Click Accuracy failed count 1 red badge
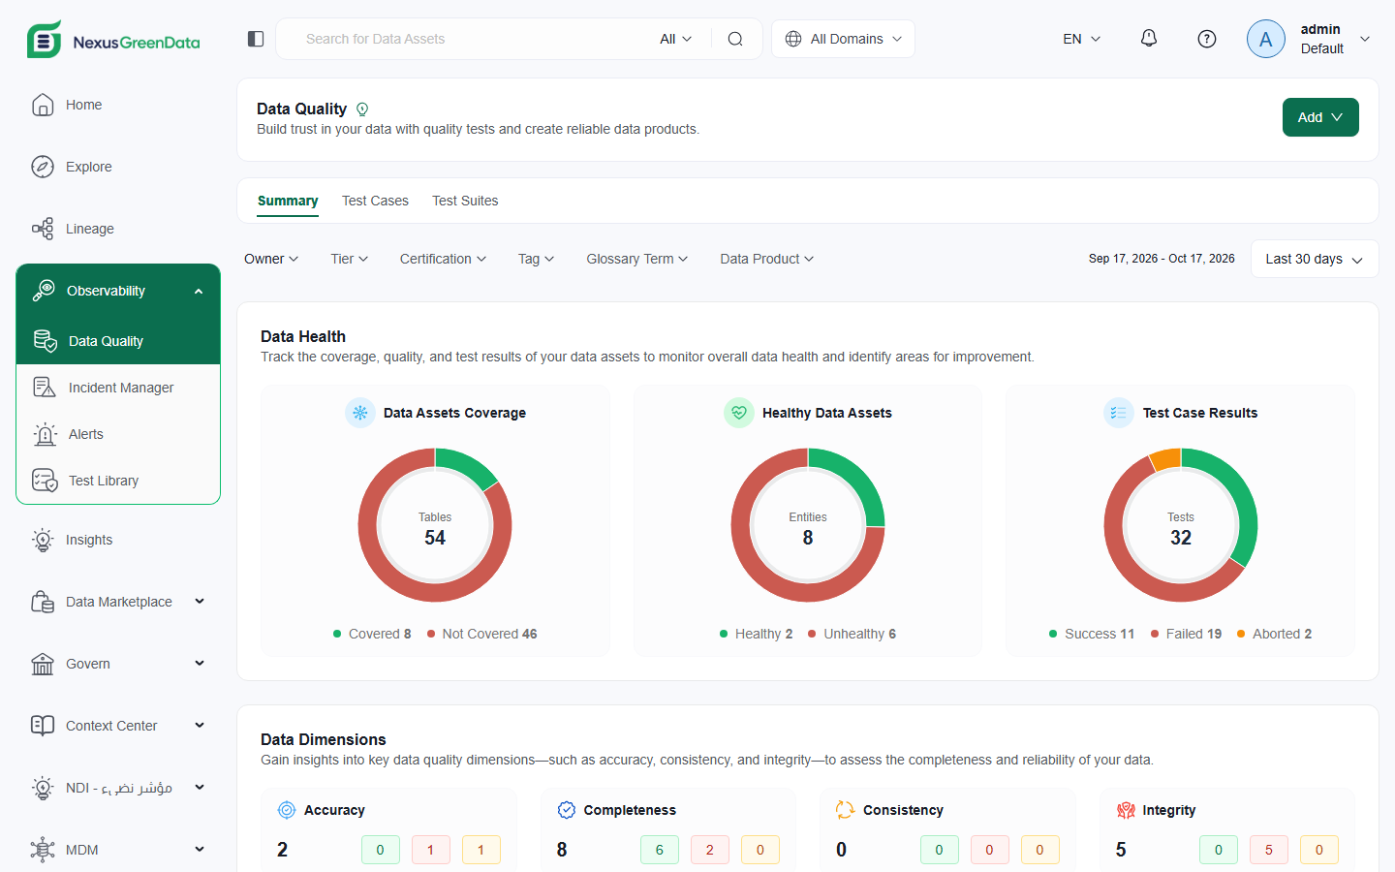 tap(431, 850)
